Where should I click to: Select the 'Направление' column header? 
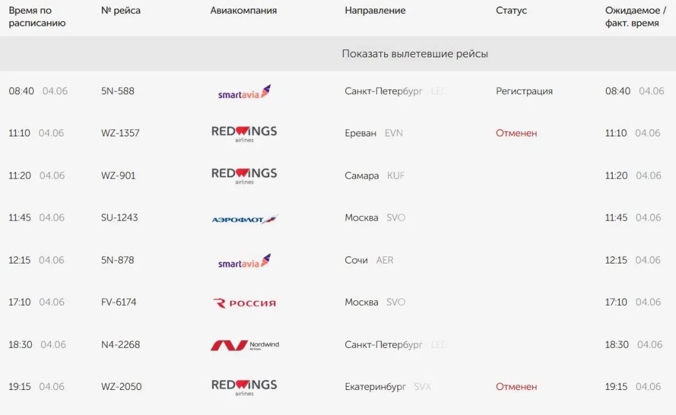(x=375, y=11)
